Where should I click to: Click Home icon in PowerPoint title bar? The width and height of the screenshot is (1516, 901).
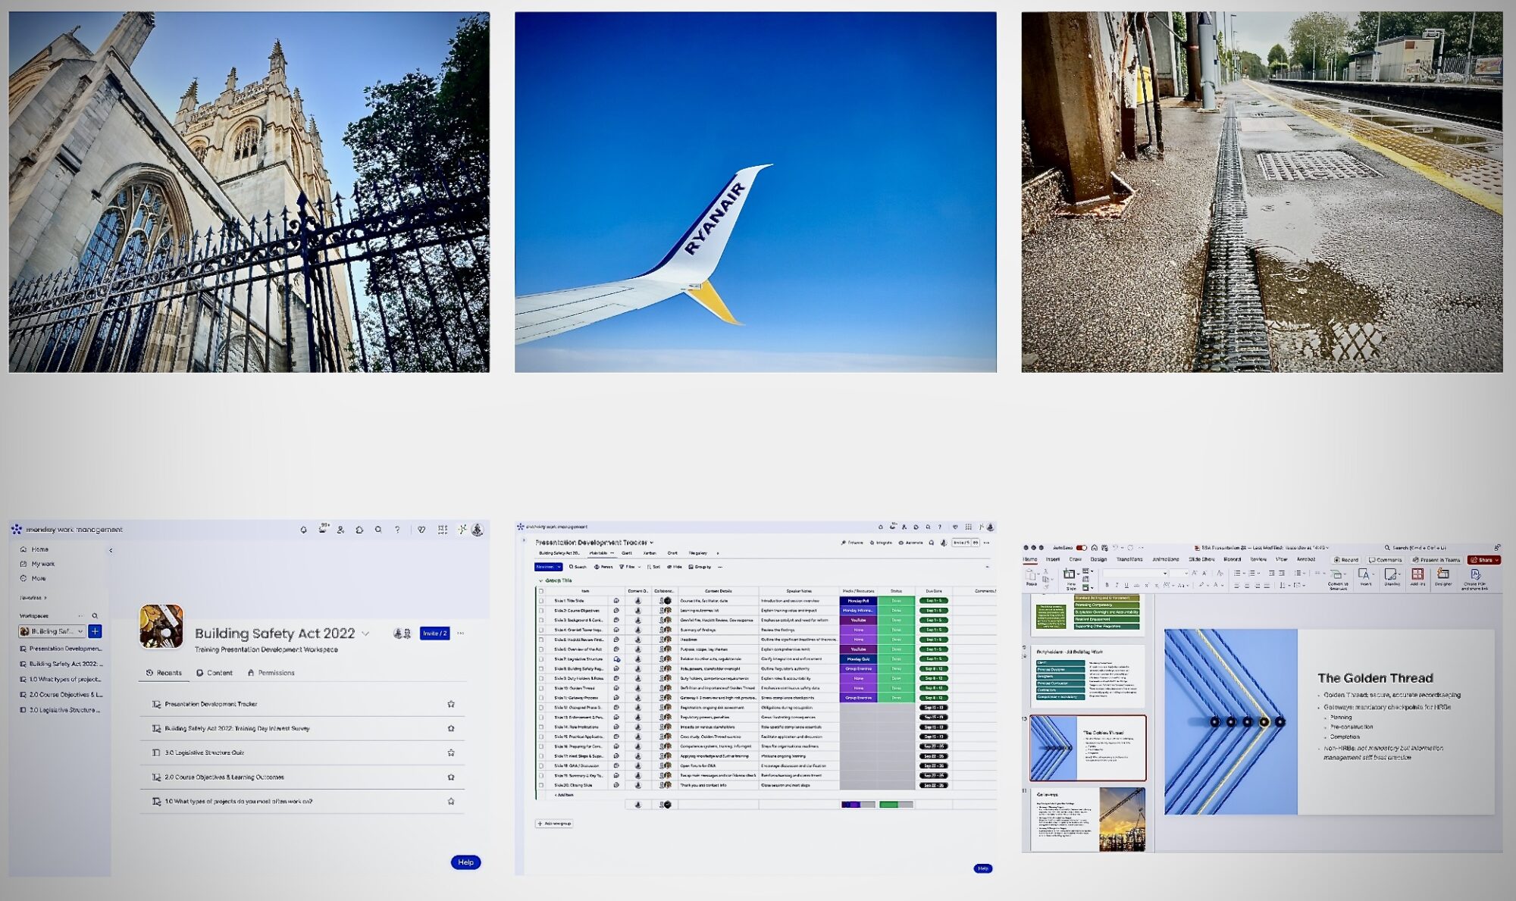coord(1094,548)
